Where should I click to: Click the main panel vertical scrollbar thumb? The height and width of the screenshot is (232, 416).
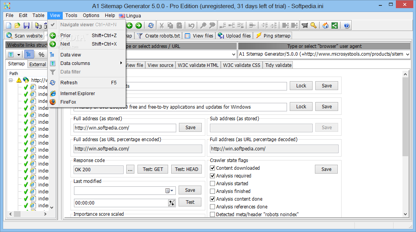[405, 116]
